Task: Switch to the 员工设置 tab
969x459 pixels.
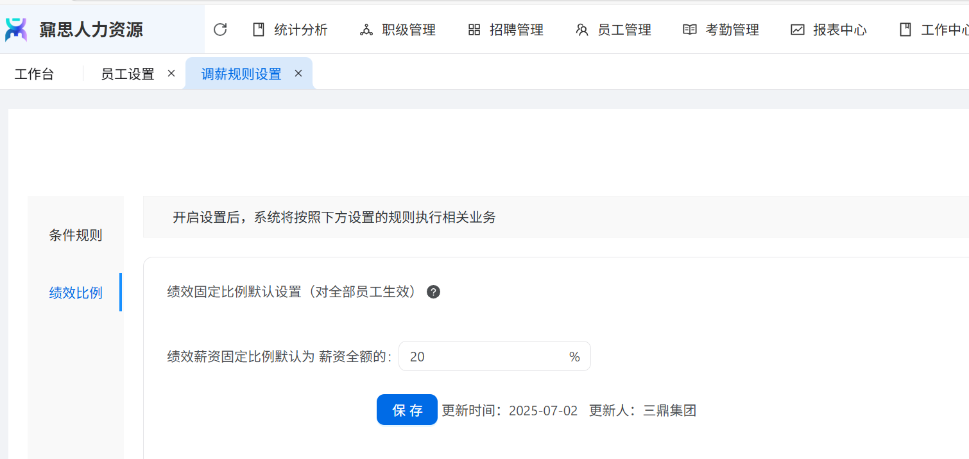Action: tap(127, 74)
